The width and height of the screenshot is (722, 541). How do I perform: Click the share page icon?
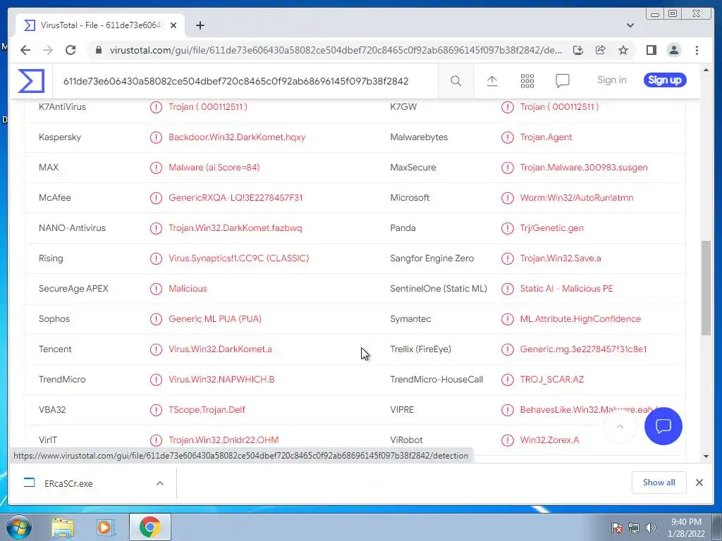coord(601,50)
